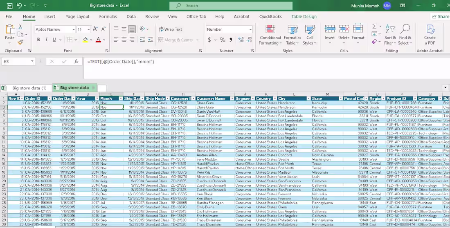Click Delete cells icon
Screen dimensions: 450x228
(x=344, y=29)
